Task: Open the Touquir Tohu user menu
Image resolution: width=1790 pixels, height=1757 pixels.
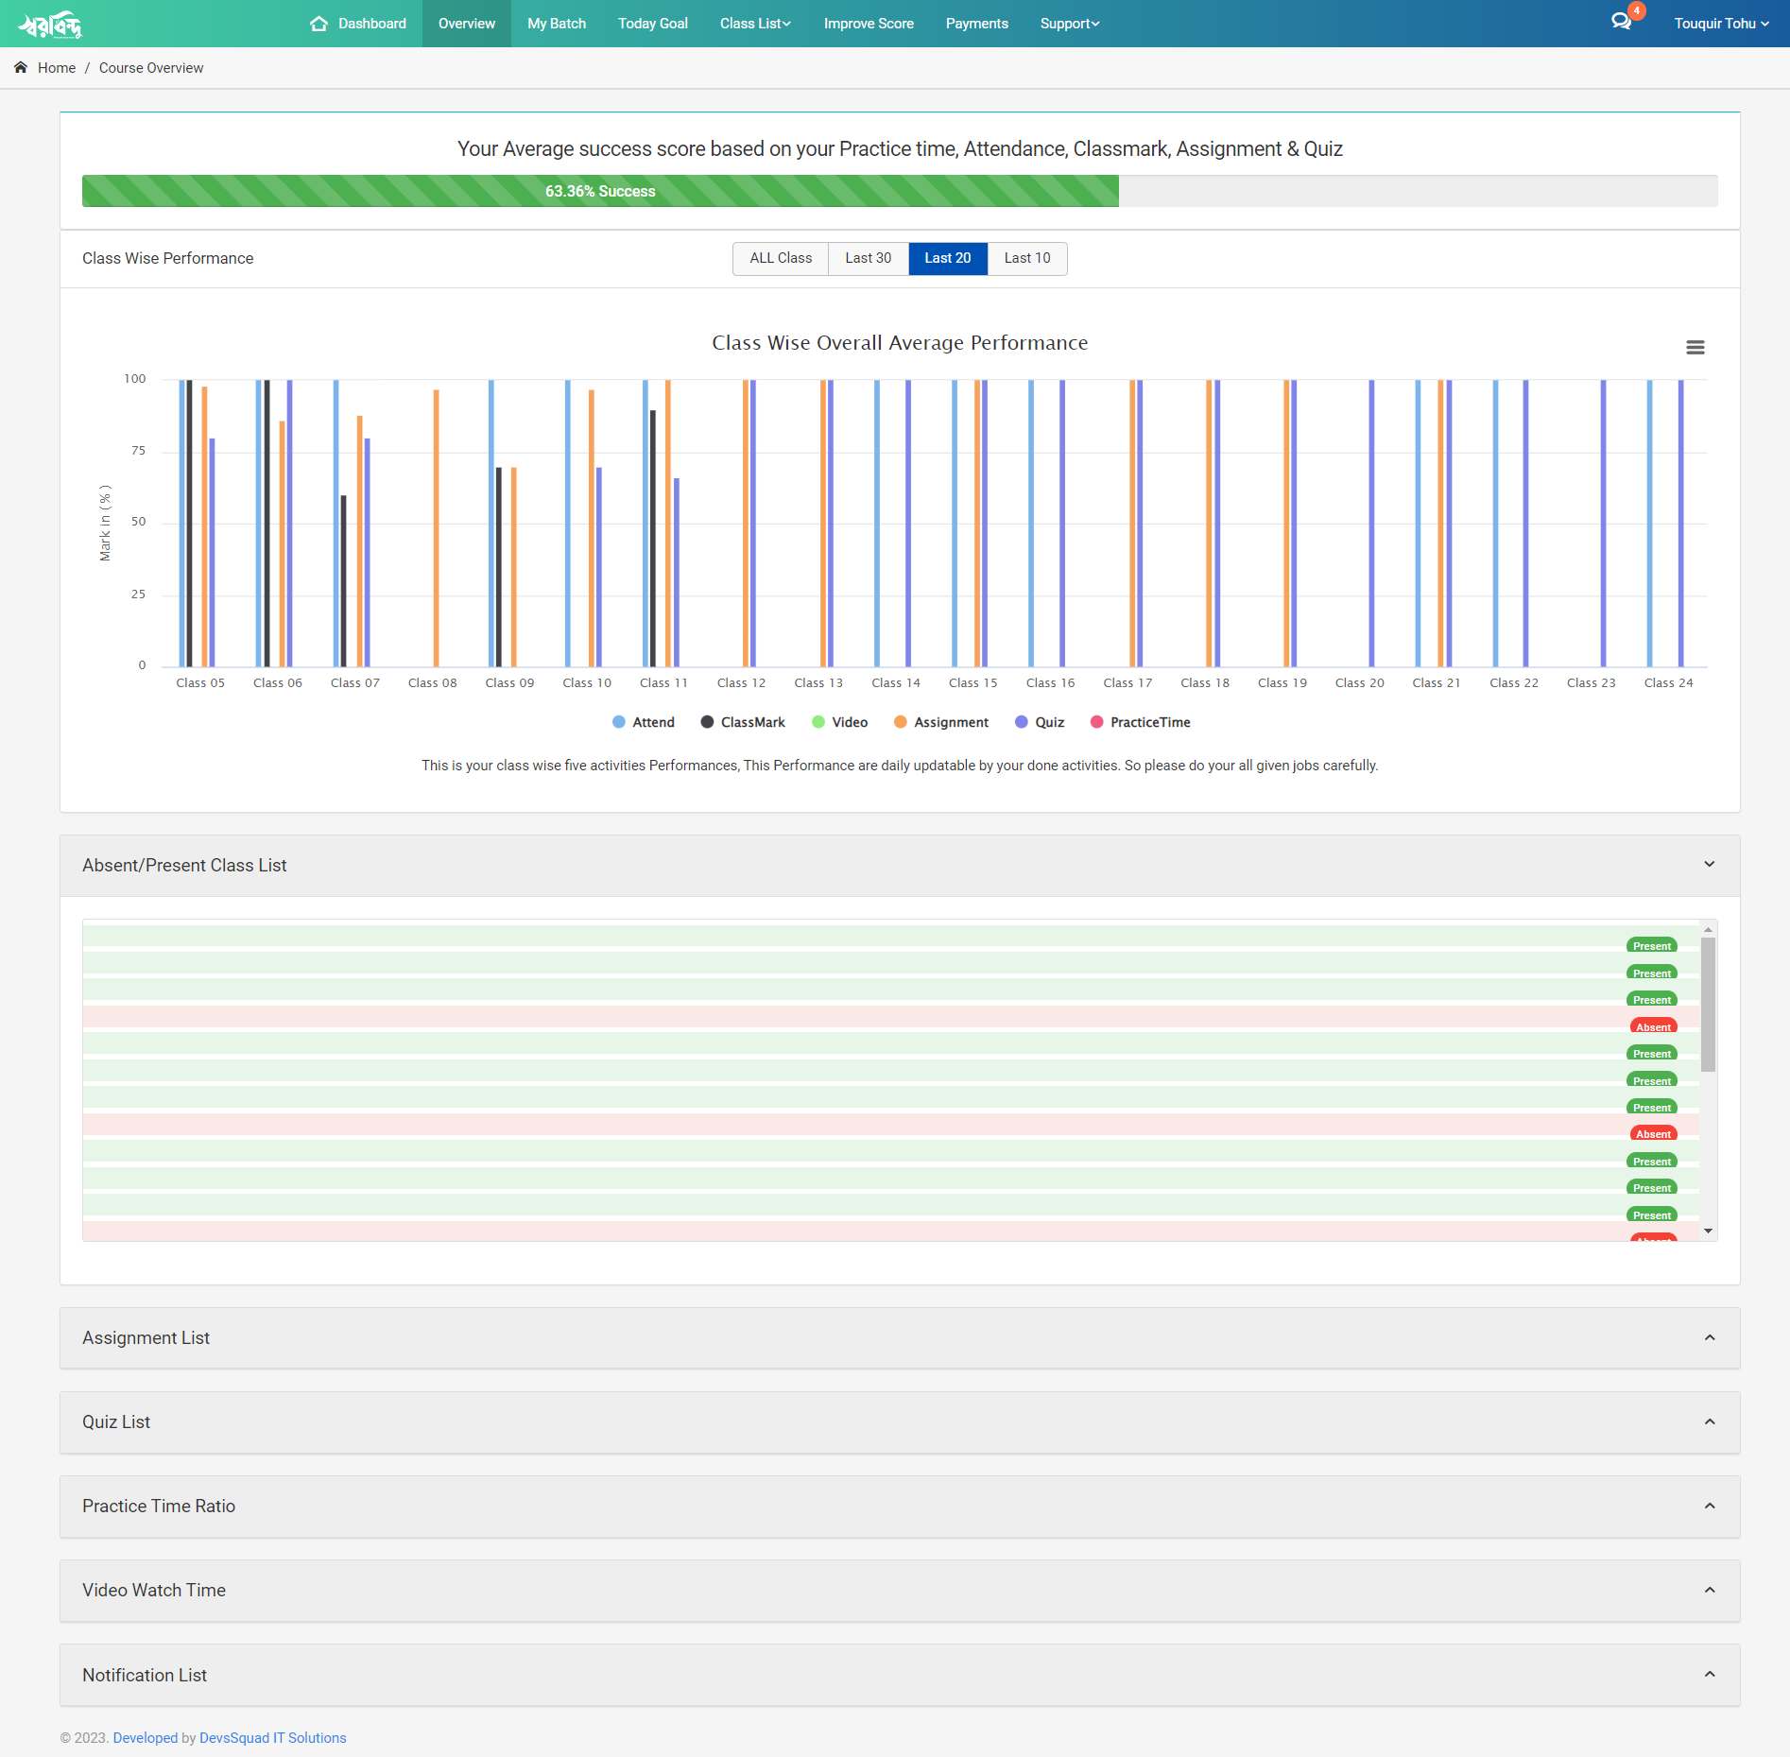Action: (x=1721, y=24)
